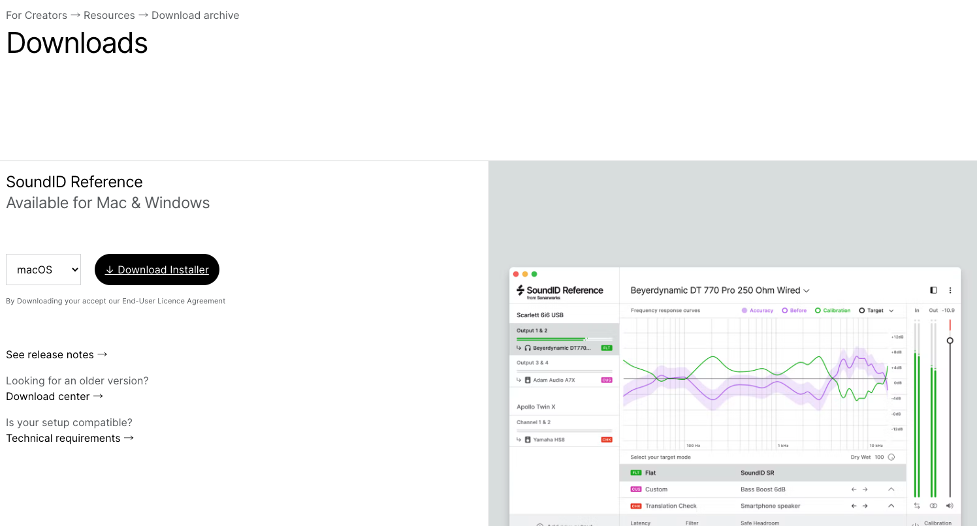Select Adam Audio A7X output profile
This screenshot has height=526, width=977.
click(x=554, y=380)
